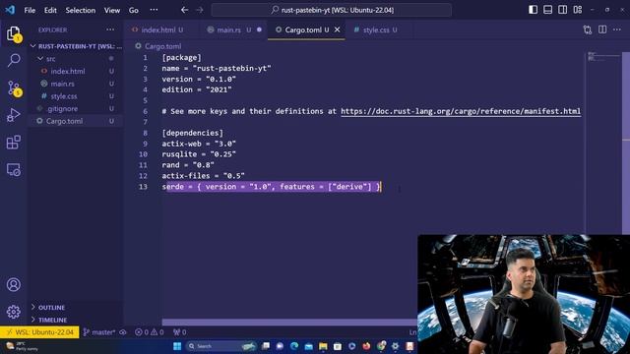Click the Windows taskbar Search box

click(x=221, y=346)
